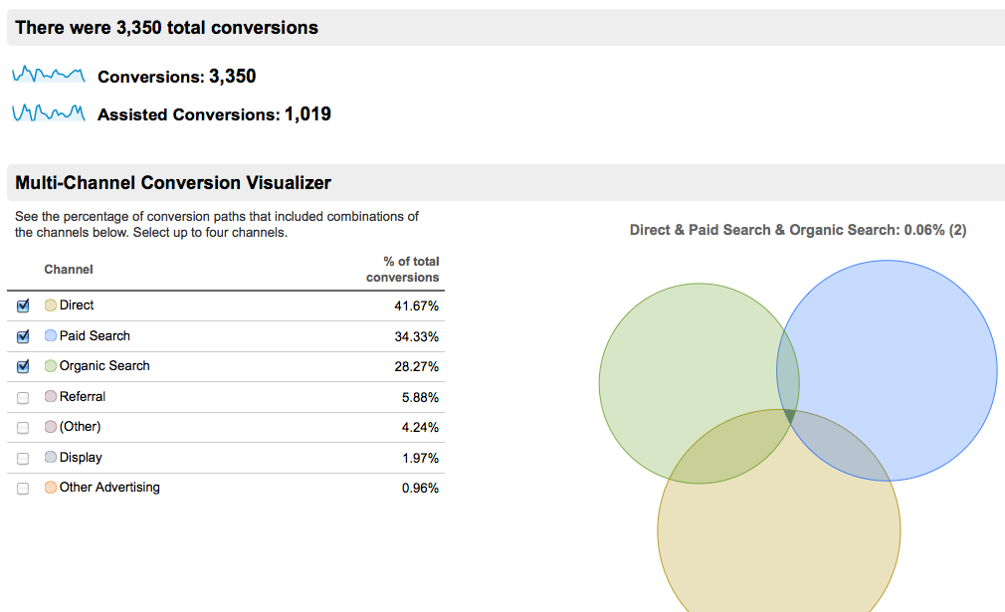Click the 'Other Advertising' channel label

[109, 488]
